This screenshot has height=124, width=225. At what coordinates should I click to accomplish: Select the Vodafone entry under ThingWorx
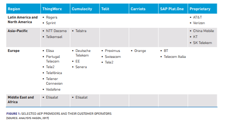pos(53,89)
